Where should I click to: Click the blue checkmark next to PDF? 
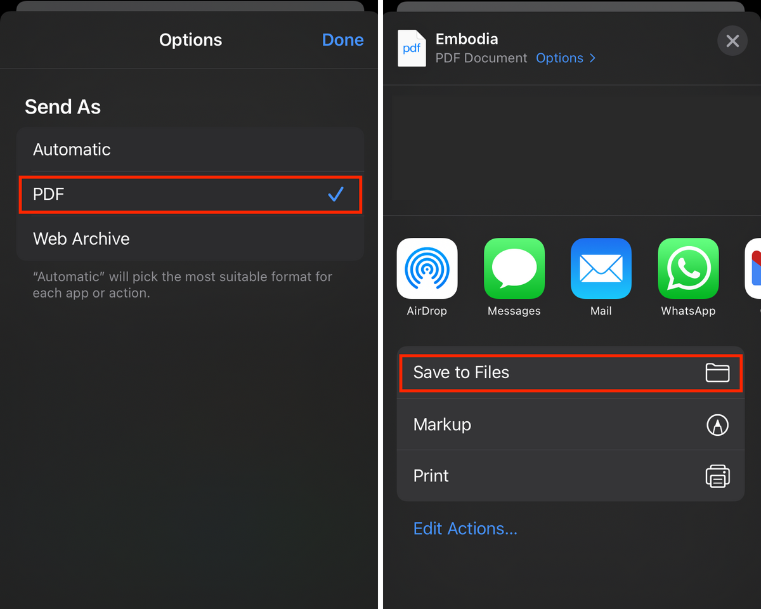[x=335, y=194]
